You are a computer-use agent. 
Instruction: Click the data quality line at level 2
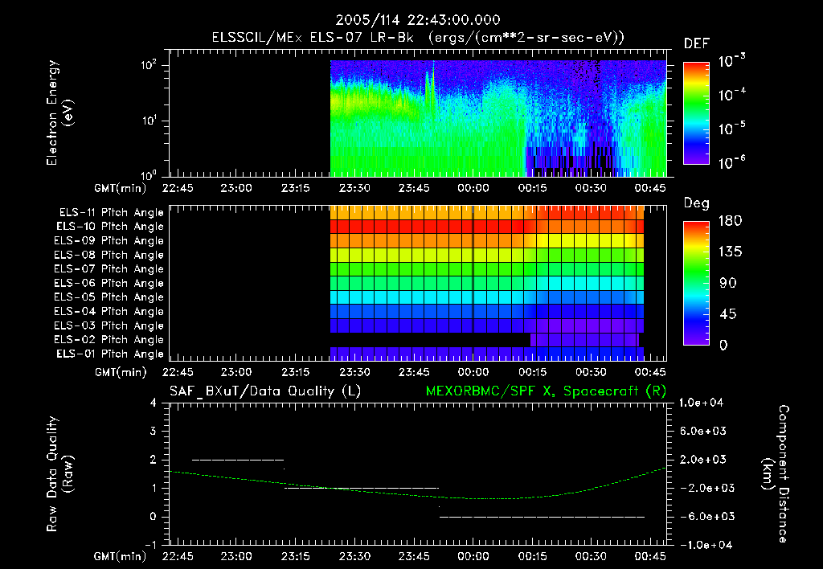point(238,460)
